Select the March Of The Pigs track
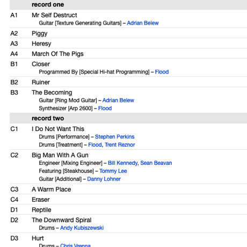The height and width of the screenshot is (247, 247). click(57, 54)
